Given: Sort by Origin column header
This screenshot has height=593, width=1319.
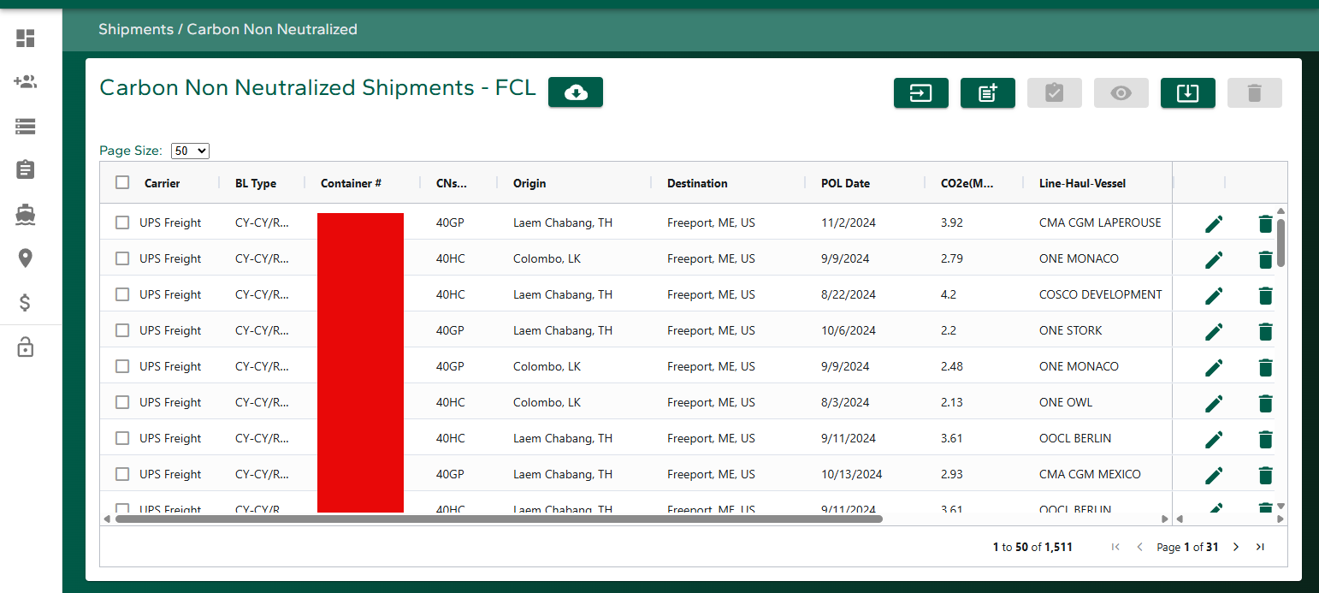Looking at the screenshot, I should point(529,183).
